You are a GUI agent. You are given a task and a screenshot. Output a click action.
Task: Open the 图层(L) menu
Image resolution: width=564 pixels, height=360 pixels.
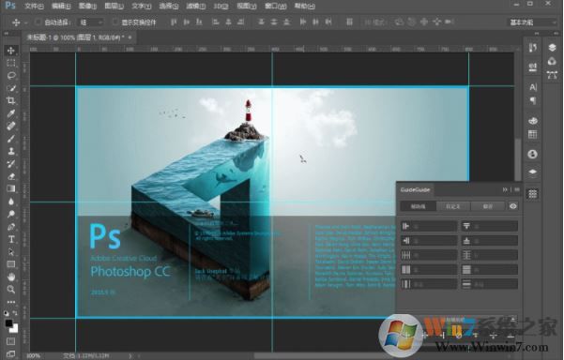[x=114, y=6]
